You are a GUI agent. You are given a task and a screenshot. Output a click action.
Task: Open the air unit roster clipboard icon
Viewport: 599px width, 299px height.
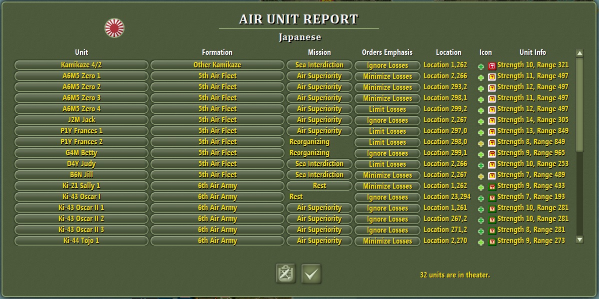coord(284,274)
